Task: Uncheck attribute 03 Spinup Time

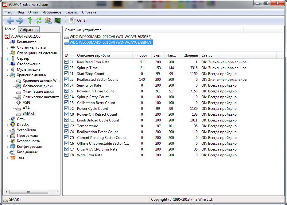Action: tap(66, 68)
